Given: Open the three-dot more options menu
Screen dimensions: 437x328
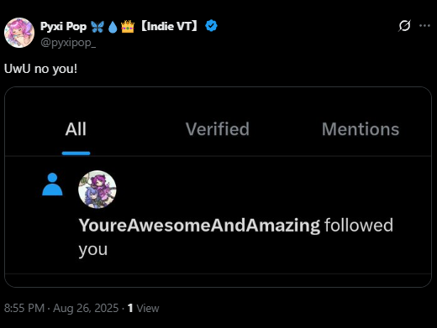Looking at the screenshot, I should (424, 26).
